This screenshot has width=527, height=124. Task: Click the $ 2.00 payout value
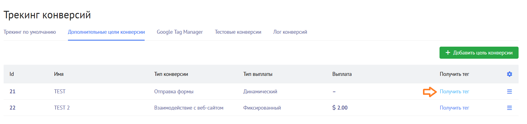pos(340,108)
